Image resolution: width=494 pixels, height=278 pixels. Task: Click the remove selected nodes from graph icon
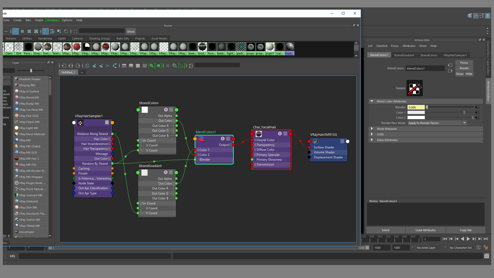pos(101,66)
